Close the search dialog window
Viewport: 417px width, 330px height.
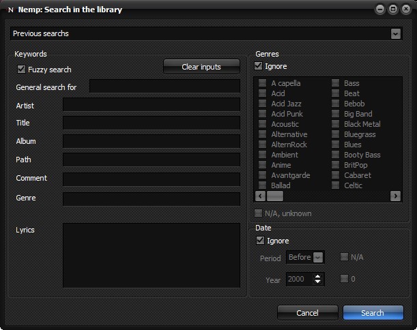click(x=405, y=10)
